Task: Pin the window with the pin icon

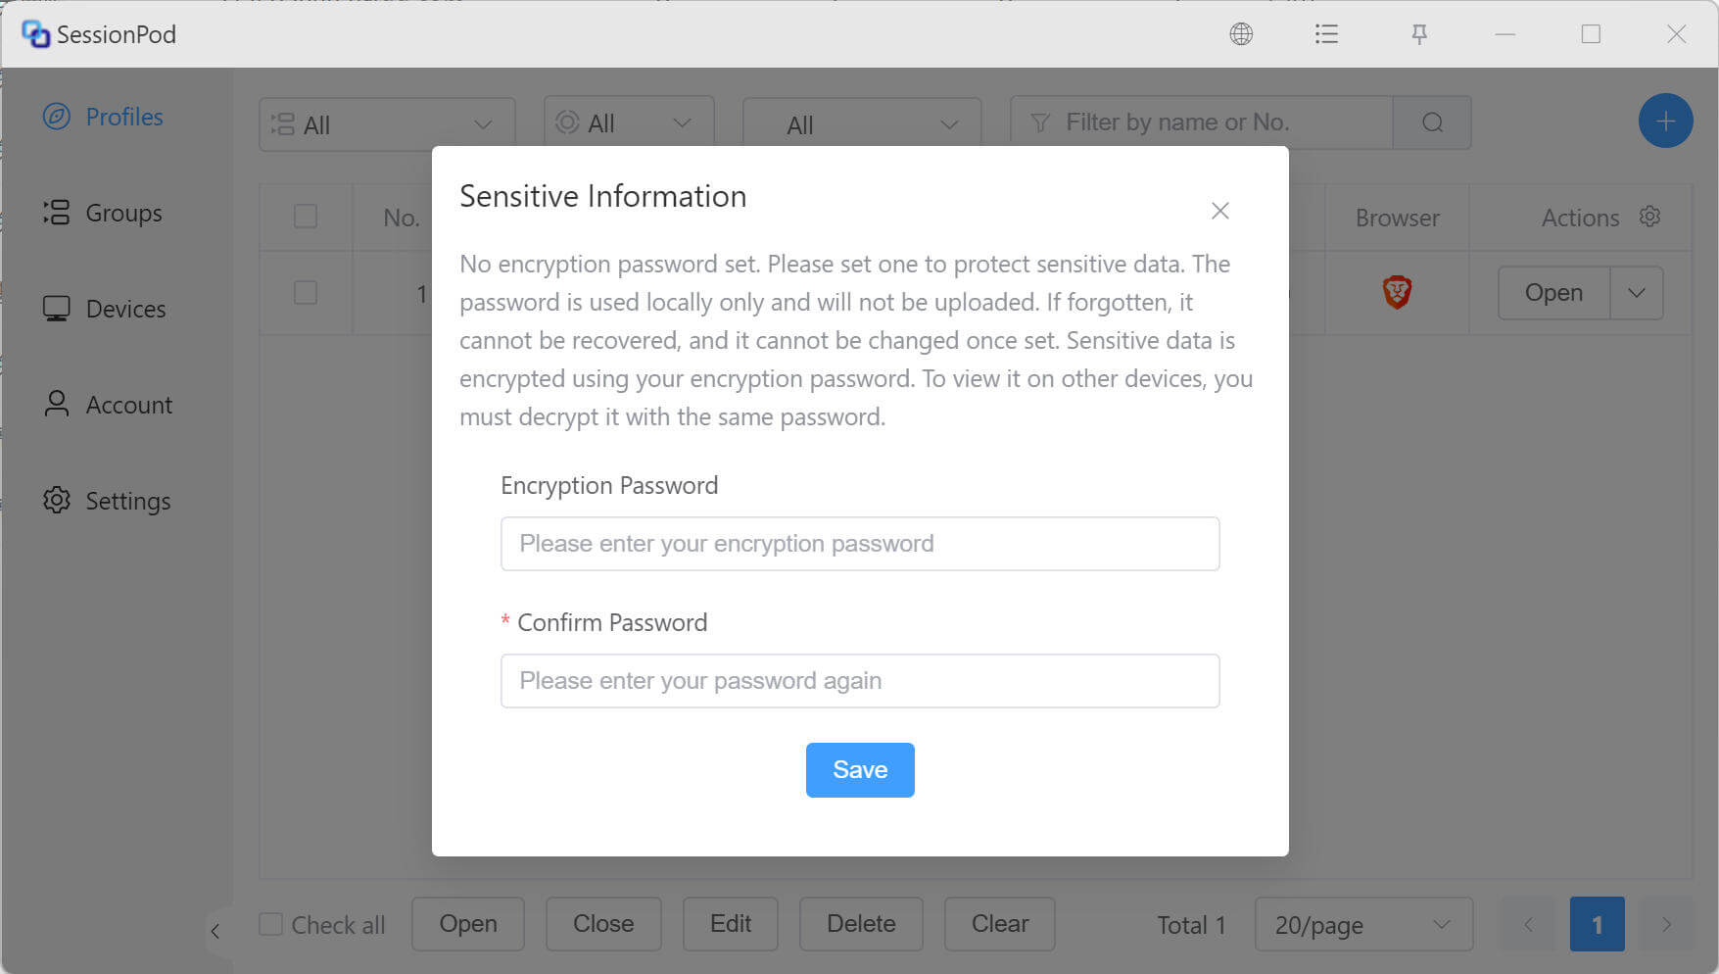Action: click(1419, 34)
